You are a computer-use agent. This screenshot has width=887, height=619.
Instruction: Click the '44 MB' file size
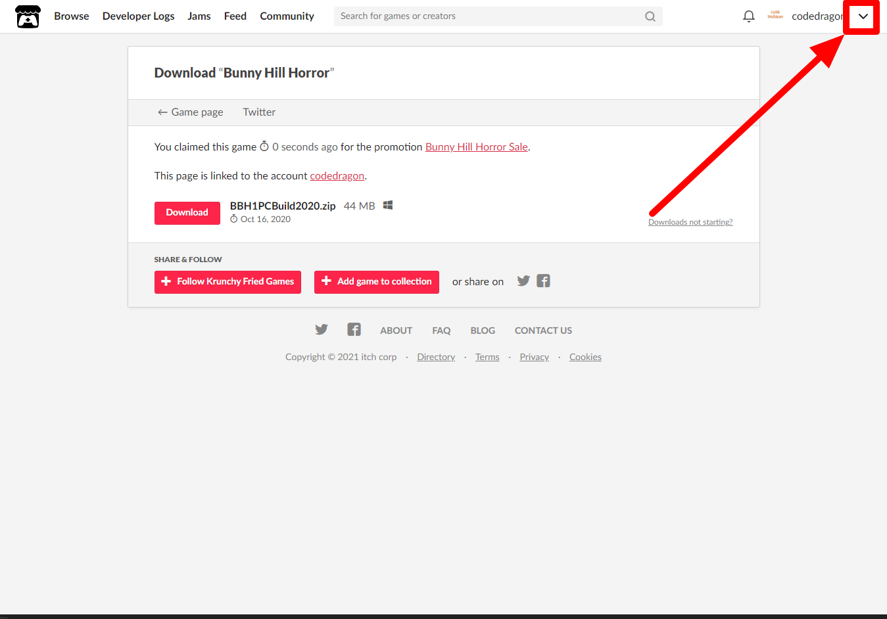click(360, 206)
